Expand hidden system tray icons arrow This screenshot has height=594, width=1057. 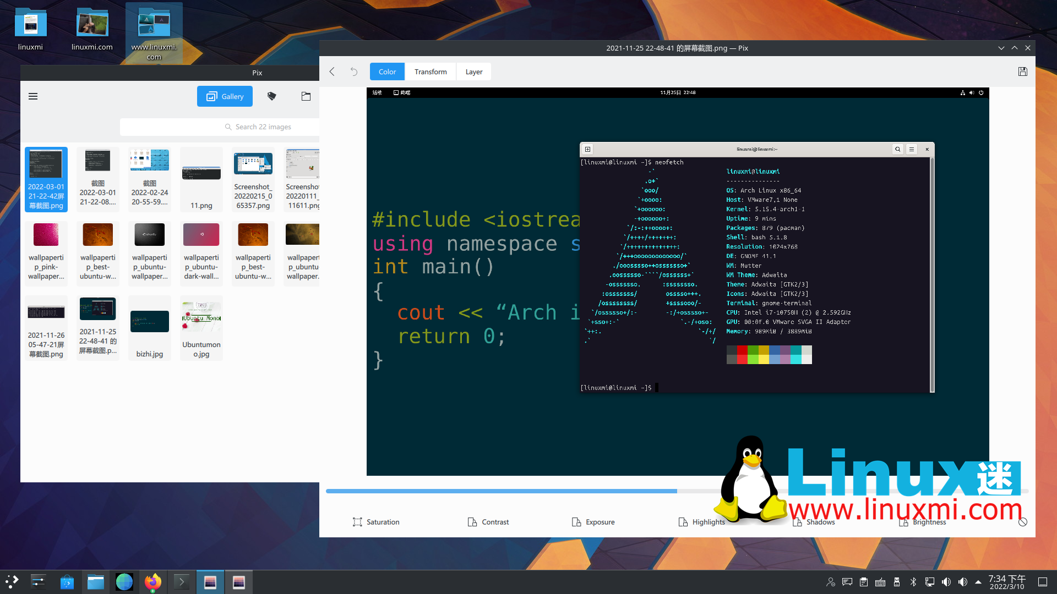978,582
